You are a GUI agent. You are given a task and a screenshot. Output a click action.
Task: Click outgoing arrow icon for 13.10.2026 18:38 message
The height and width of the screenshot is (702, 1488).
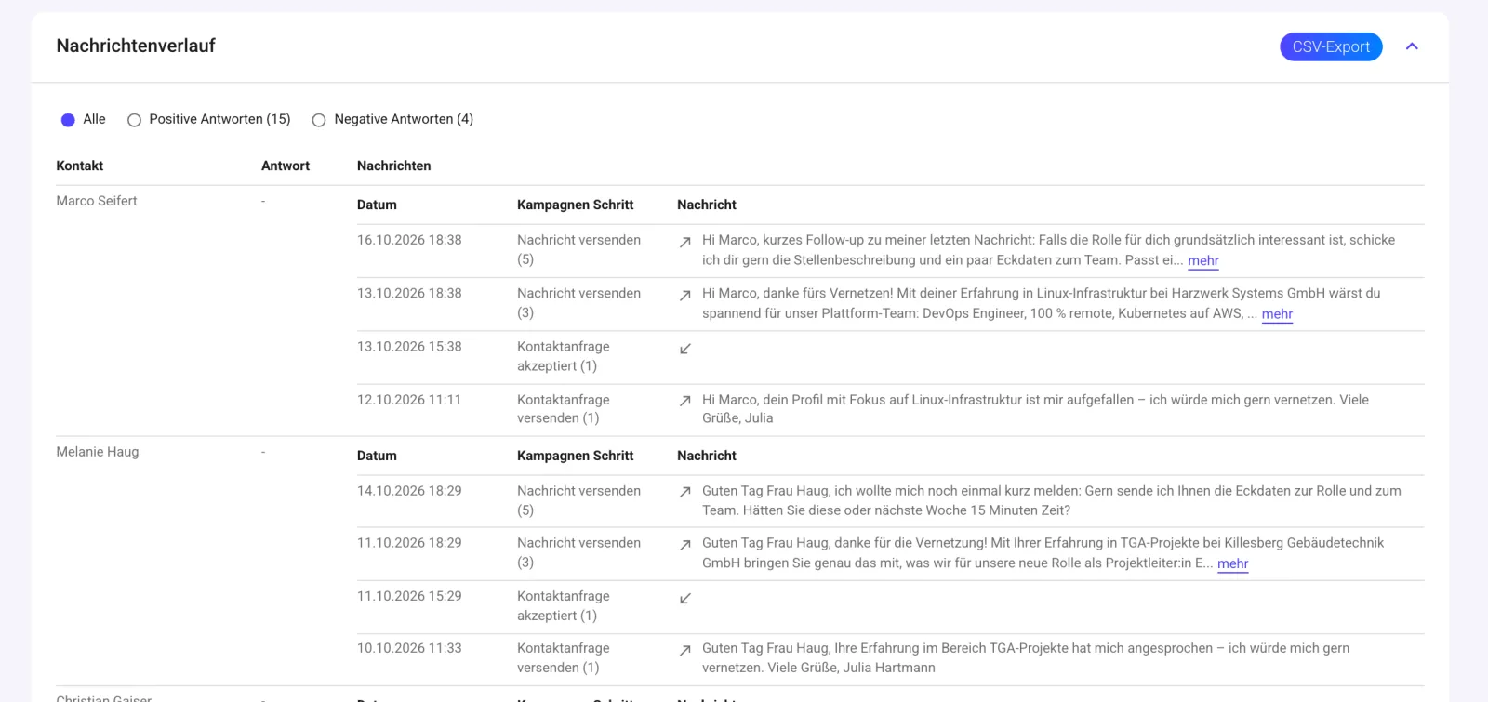point(685,295)
